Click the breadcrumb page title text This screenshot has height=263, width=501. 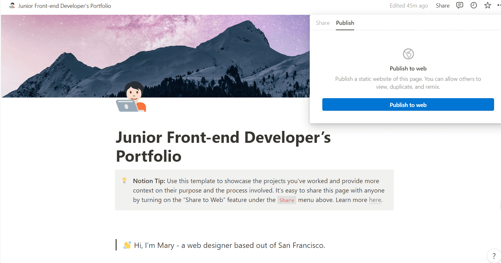[65, 6]
